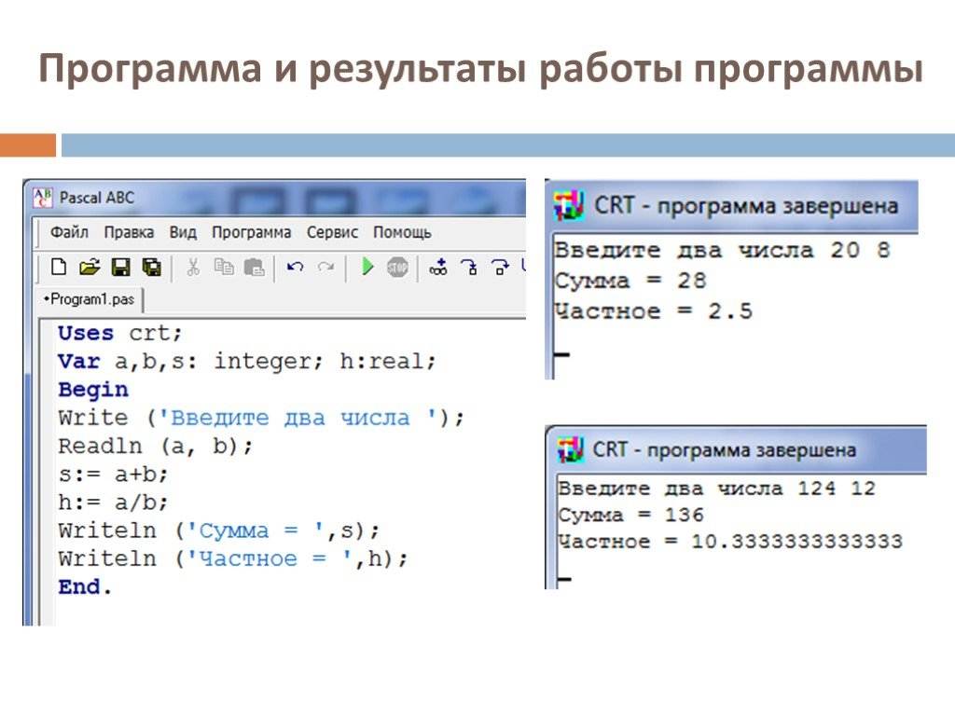Screen dimensions: 955x716
Task: Click the Cut scissors icon
Action: [x=193, y=267]
